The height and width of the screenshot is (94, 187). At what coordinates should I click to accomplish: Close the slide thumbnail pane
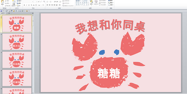point(33,13)
